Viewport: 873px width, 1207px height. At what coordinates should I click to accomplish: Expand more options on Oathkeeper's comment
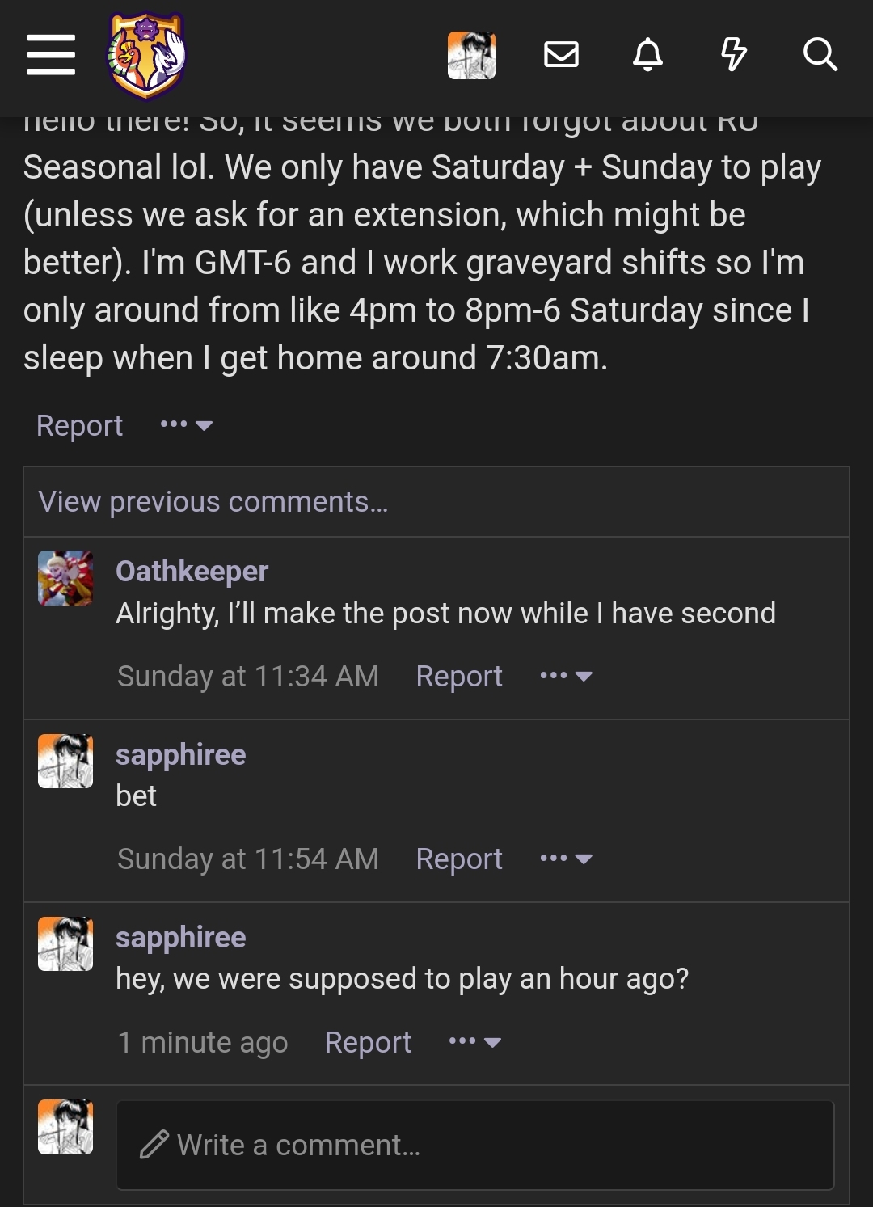coord(566,676)
